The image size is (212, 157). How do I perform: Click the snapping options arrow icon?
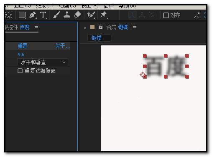197,15
